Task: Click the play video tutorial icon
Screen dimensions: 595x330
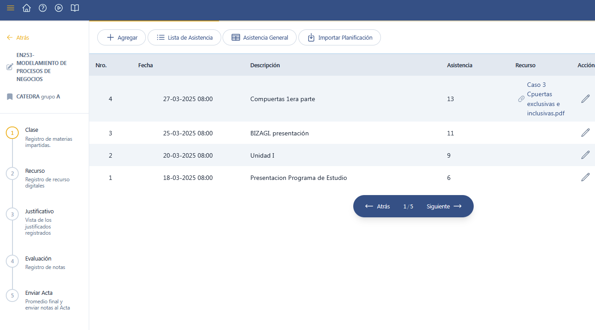Action: (x=59, y=8)
